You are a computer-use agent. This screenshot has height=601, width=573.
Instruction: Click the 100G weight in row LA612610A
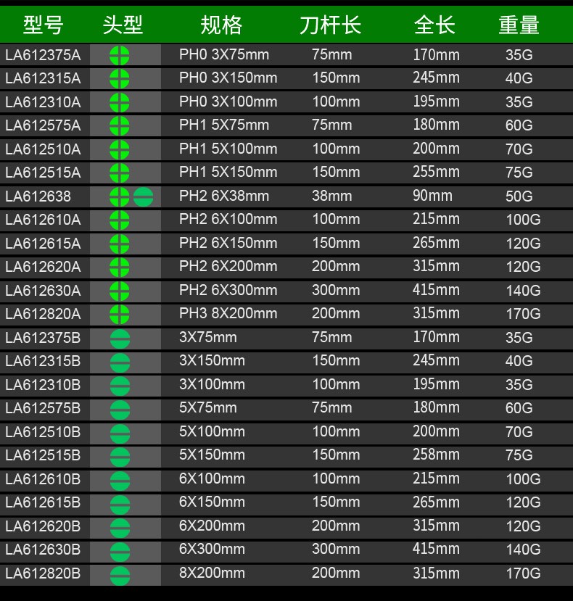point(523,220)
